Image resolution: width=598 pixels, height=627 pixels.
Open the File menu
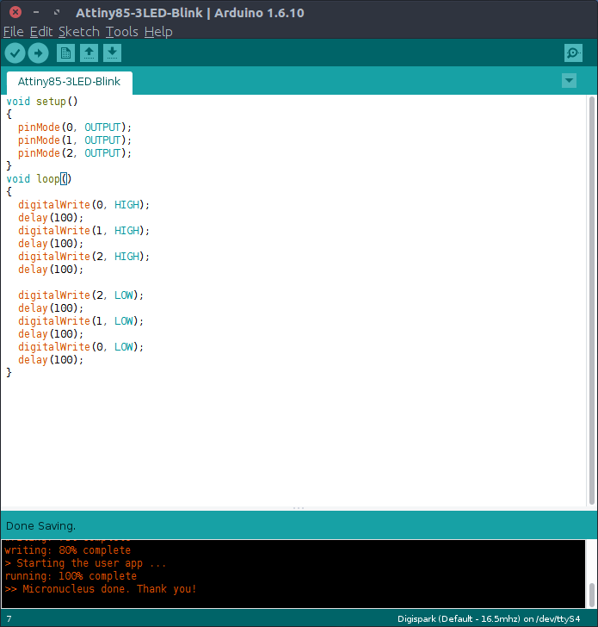pos(13,32)
